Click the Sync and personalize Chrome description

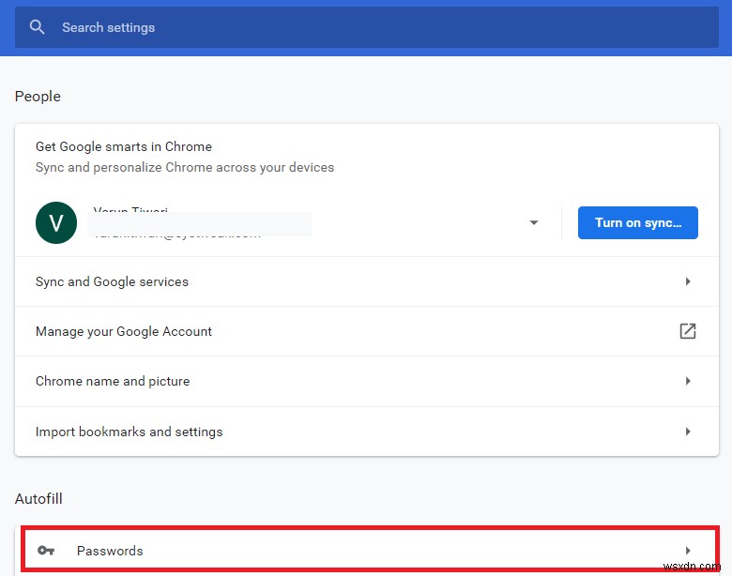[x=185, y=167]
